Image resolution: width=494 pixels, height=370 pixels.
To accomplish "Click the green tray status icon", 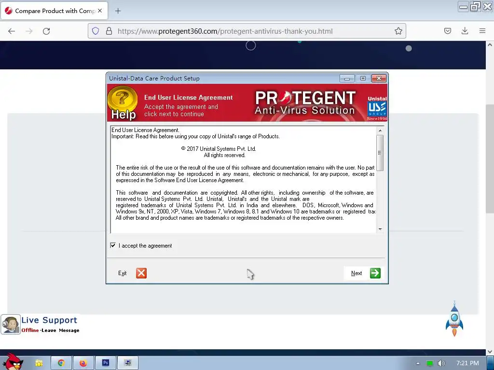I will click(430, 363).
